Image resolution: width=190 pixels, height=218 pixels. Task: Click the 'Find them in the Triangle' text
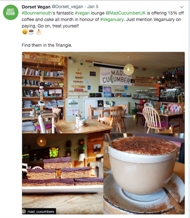click(47, 45)
